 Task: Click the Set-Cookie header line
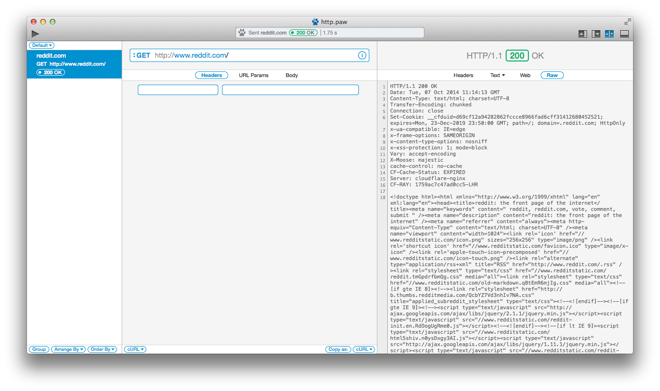point(508,120)
